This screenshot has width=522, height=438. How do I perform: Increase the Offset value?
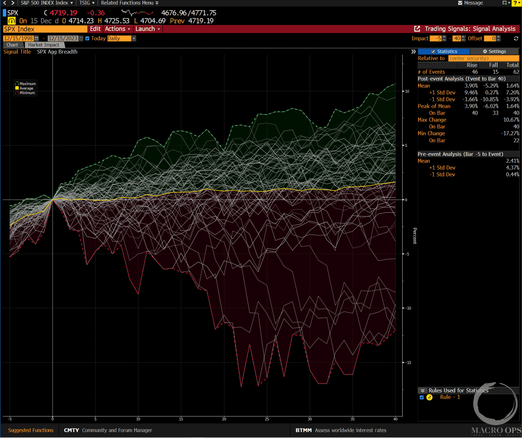[499, 37]
